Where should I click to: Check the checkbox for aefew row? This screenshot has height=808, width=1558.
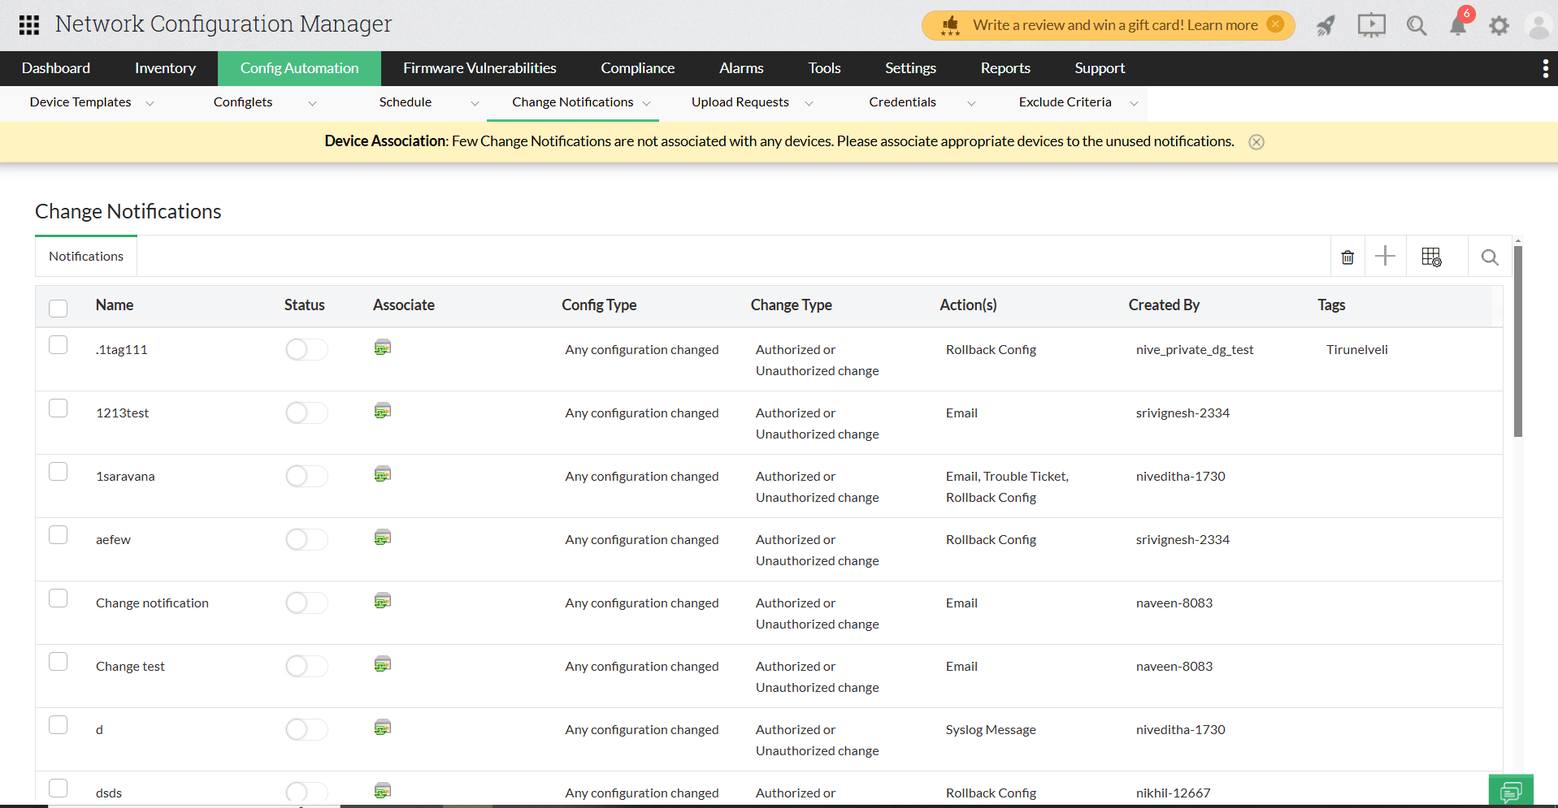(x=59, y=535)
